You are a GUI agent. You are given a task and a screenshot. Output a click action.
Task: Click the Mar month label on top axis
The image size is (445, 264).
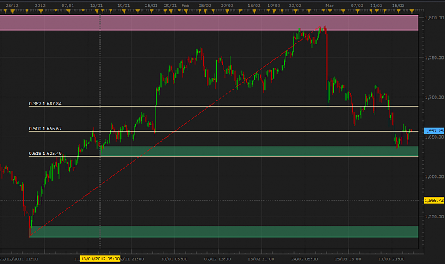click(330, 6)
